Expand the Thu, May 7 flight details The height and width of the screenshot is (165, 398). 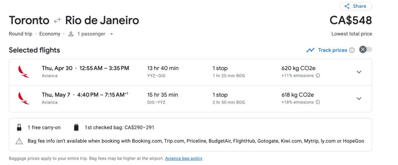pyautogui.click(x=359, y=98)
